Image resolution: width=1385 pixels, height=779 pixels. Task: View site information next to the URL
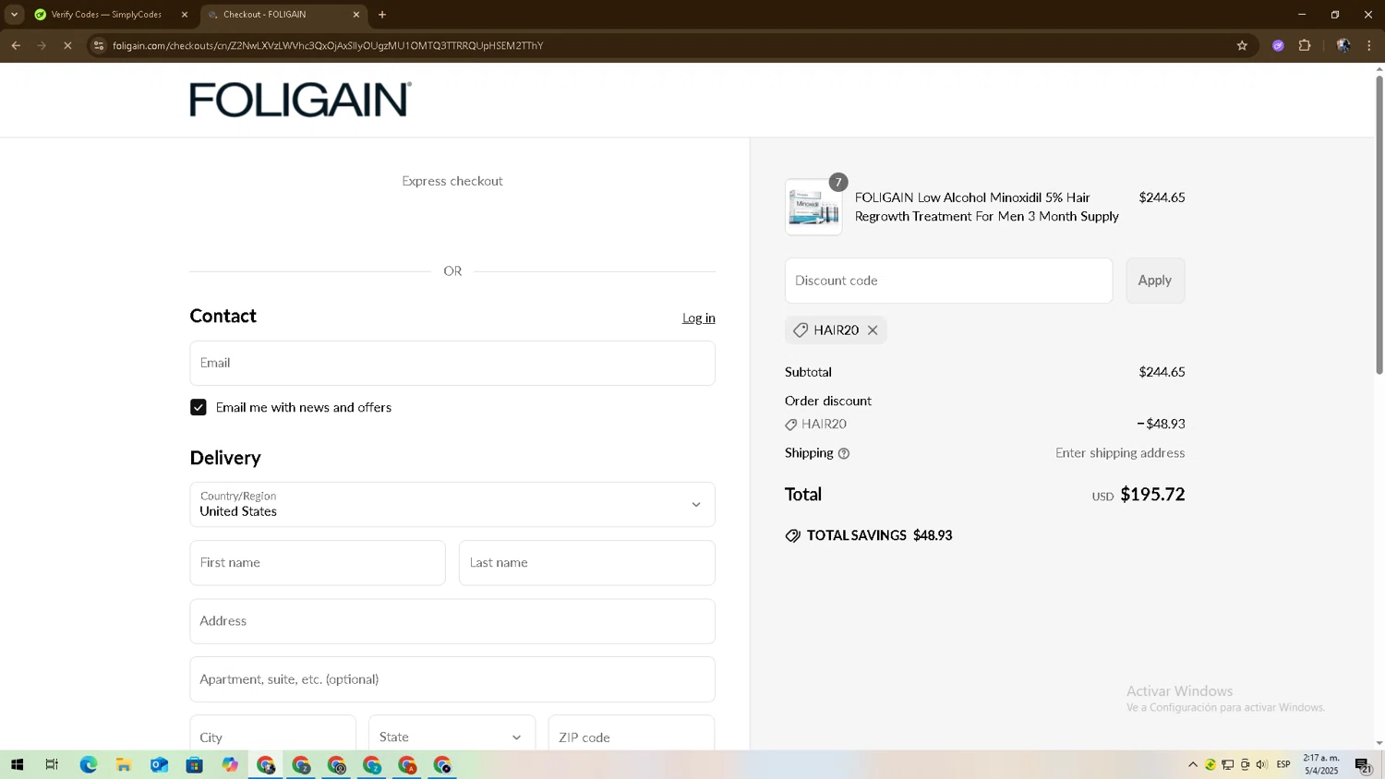pos(99,45)
